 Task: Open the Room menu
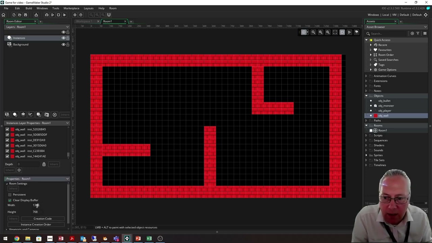113,8
